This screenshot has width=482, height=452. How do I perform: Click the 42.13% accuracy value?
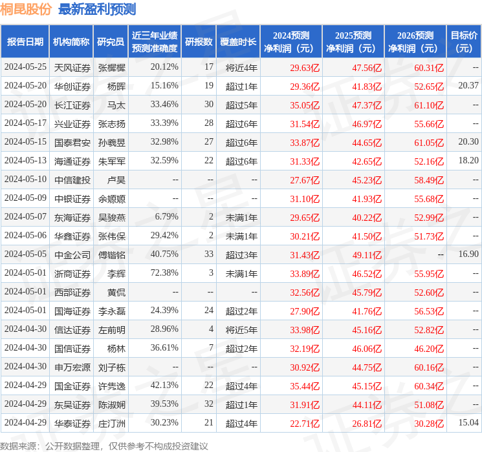(164, 385)
